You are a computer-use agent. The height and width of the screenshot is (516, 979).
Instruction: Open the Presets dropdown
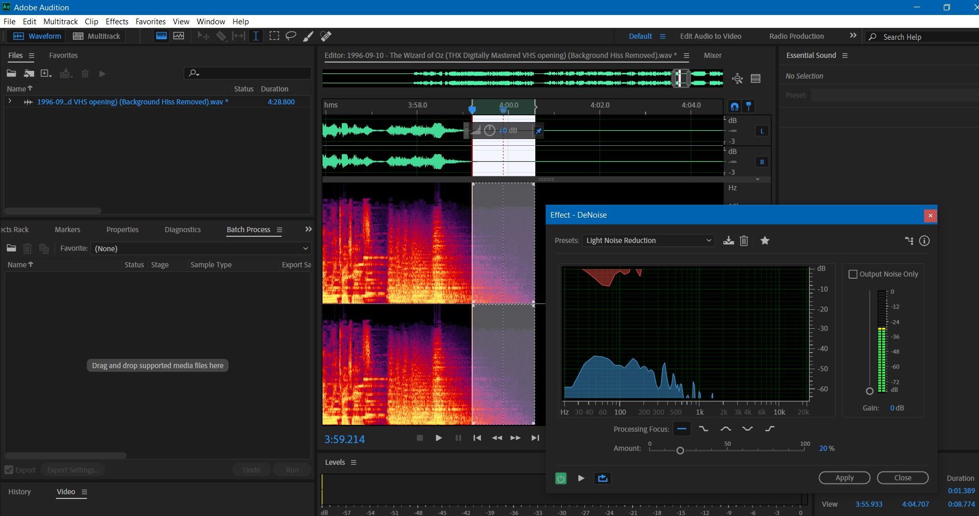pyautogui.click(x=648, y=240)
